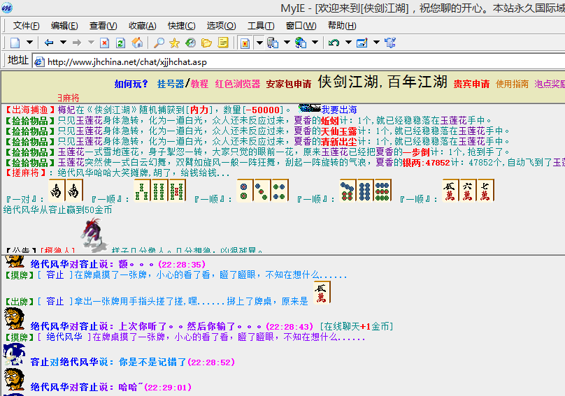
Task: Toggle the popup filter toolbar button
Action: 245,43
